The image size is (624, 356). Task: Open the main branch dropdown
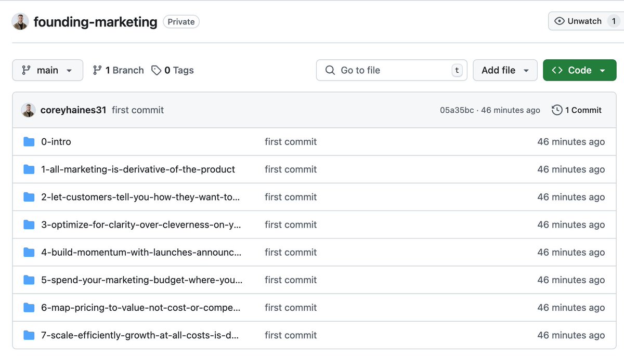tap(47, 70)
